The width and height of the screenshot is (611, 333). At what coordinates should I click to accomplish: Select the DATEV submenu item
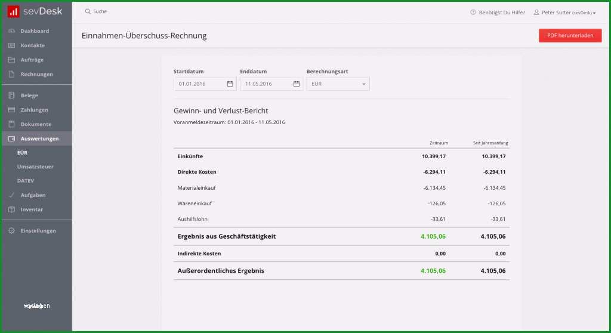pyautogui.click(x=26, y=181)
